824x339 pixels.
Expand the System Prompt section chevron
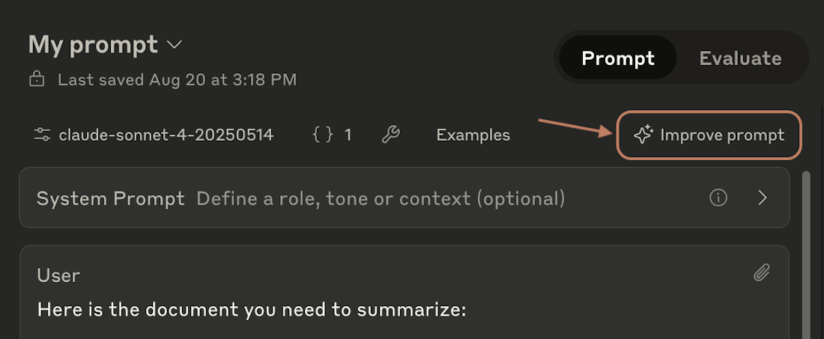click(763, 198)
